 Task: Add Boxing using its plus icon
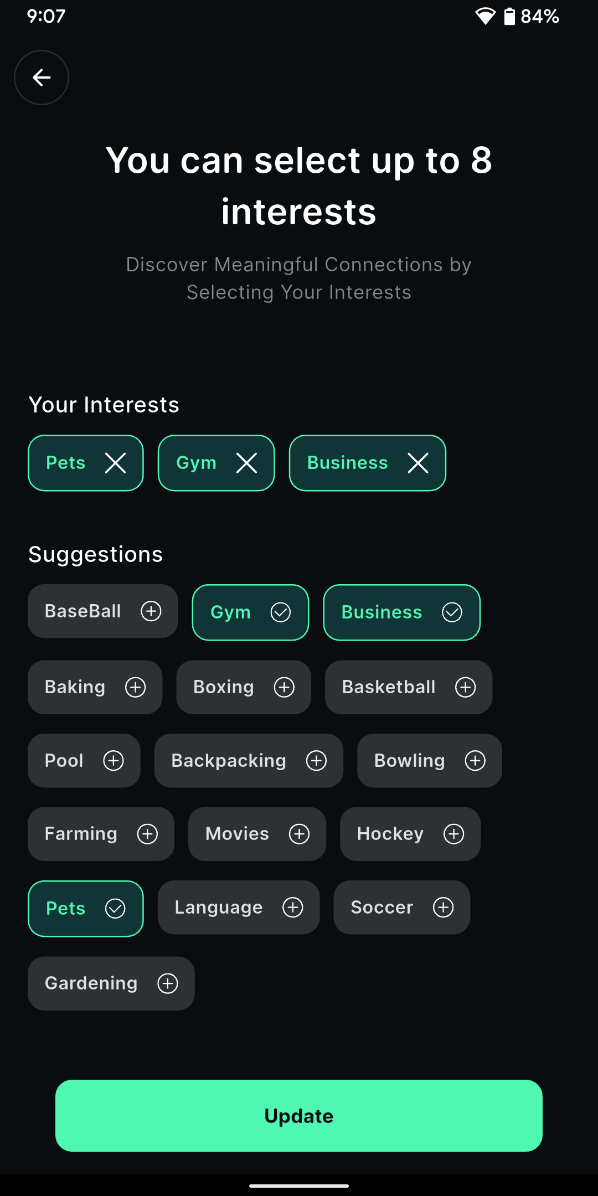(284, 687)
